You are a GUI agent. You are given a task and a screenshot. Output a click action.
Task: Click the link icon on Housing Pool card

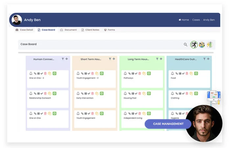(x=129, y=93)
